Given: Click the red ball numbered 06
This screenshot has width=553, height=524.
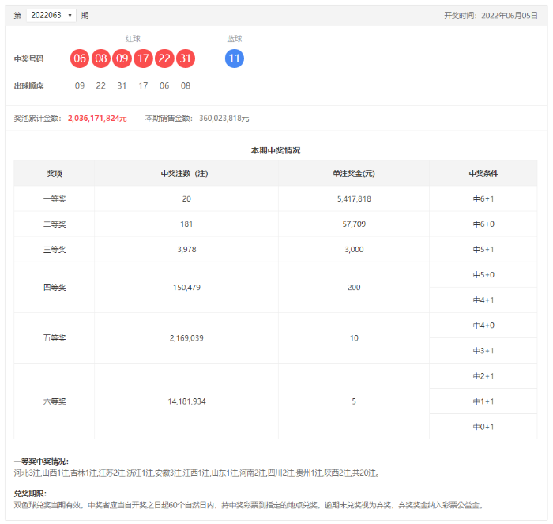Looking at the screenshot, I should pos(79,58).
